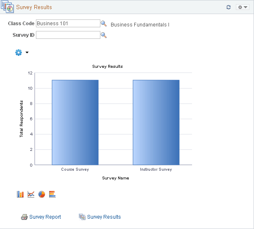
Task: Click the "Business Fundamentals I" description text
Action: [140, 25]
